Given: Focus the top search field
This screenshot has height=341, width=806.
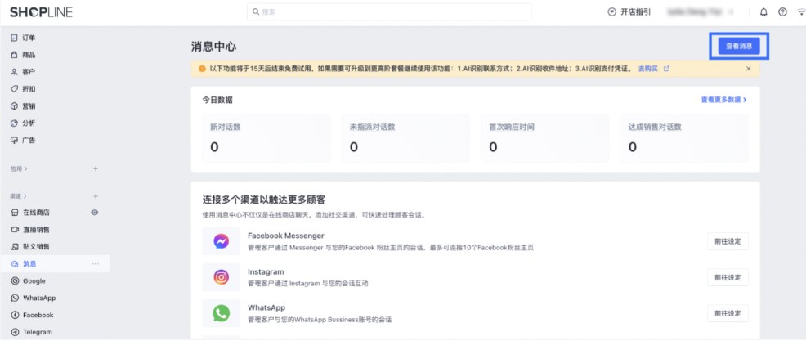Looking at the screenshot, I should click(388, 11).
